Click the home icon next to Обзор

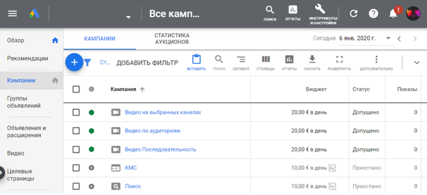(55, 40)
